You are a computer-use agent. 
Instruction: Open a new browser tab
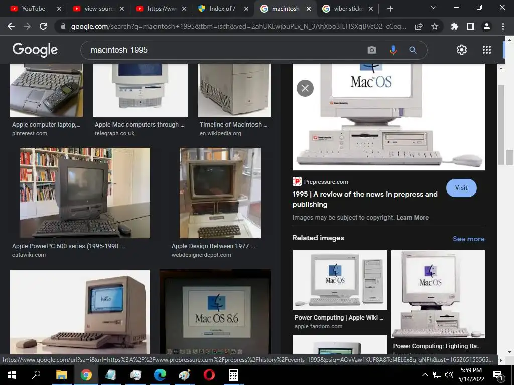390,9
